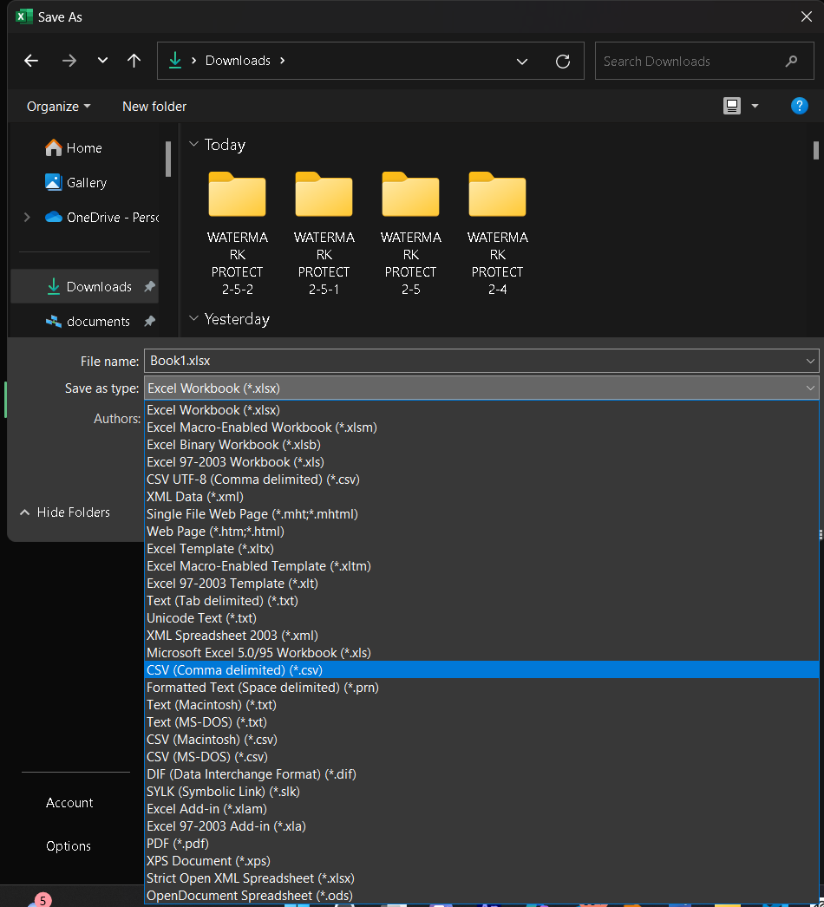Pick PDF (*.pdf) file type
The height and width of the screenshot is (907, 824).
click(481, 844)
